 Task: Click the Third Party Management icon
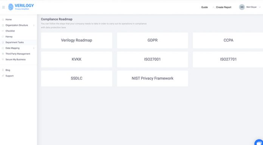(3, 54)
